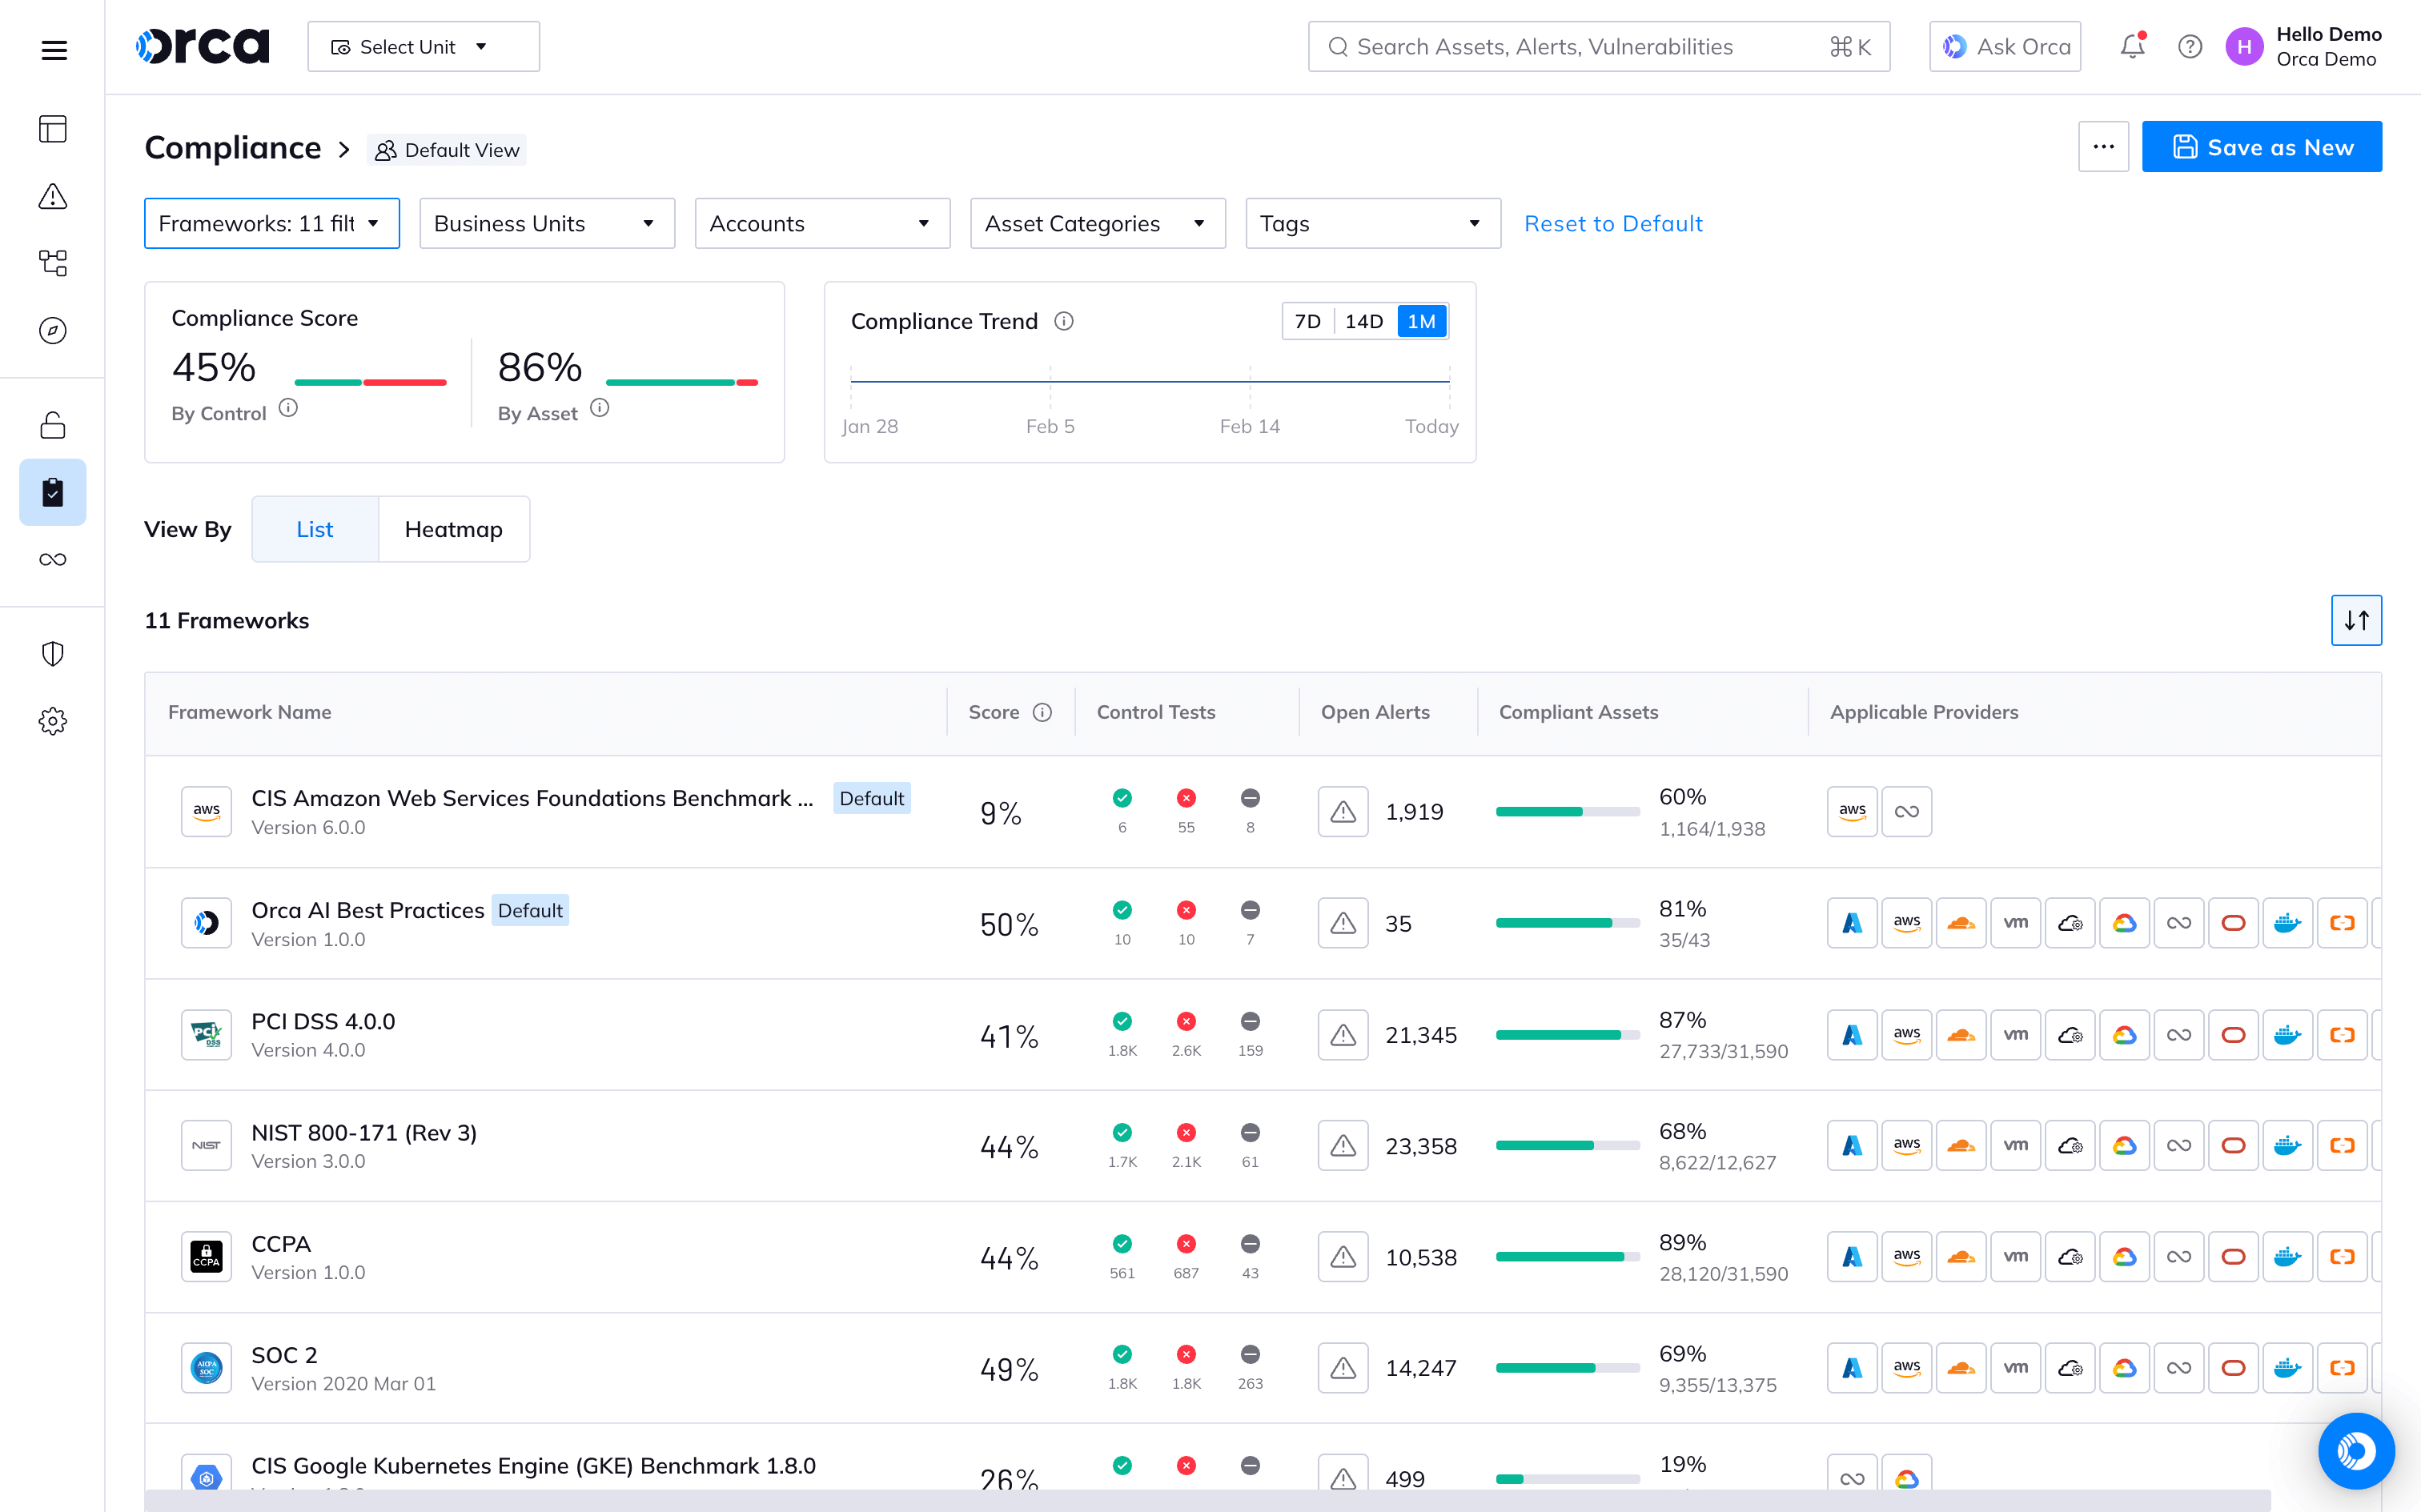Switch to Heatmap view
This screenshot has height=1512, width=2421.
click(454, 529)
